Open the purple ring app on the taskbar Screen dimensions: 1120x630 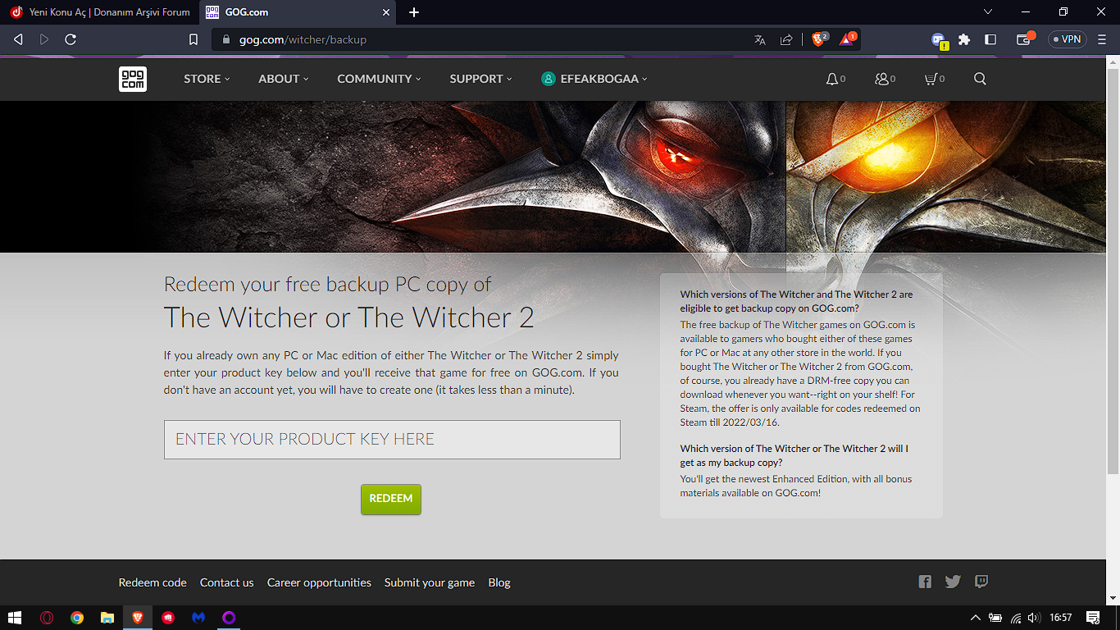(x=229, y=618)
